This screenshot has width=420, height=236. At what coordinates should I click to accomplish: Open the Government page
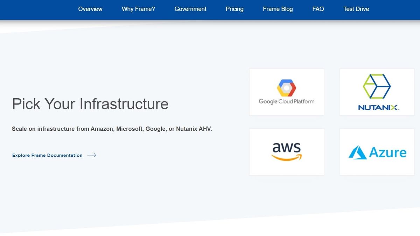coord(190,9)
